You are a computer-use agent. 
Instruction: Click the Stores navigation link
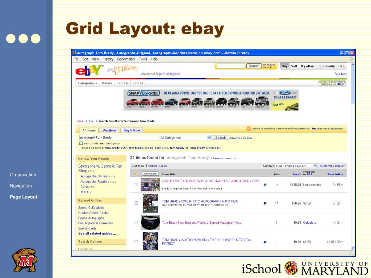click(x=138, y=83)
